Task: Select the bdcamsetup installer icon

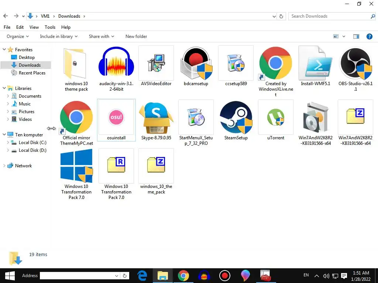Action: coord(196,66)
